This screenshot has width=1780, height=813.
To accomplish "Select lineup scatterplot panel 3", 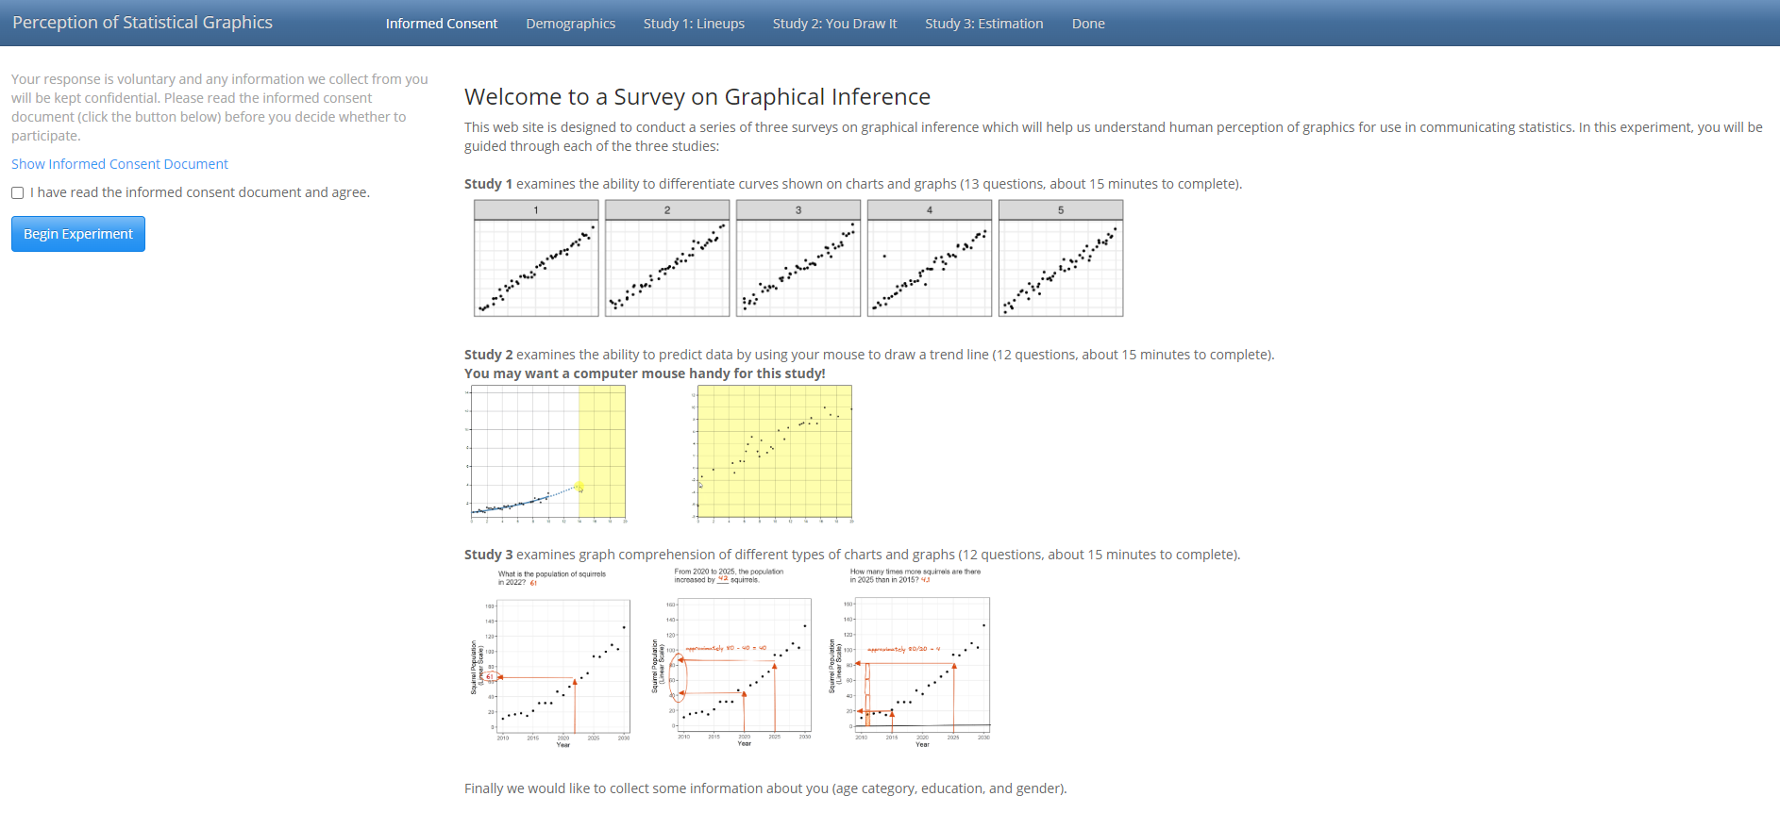I will (798, 258).
